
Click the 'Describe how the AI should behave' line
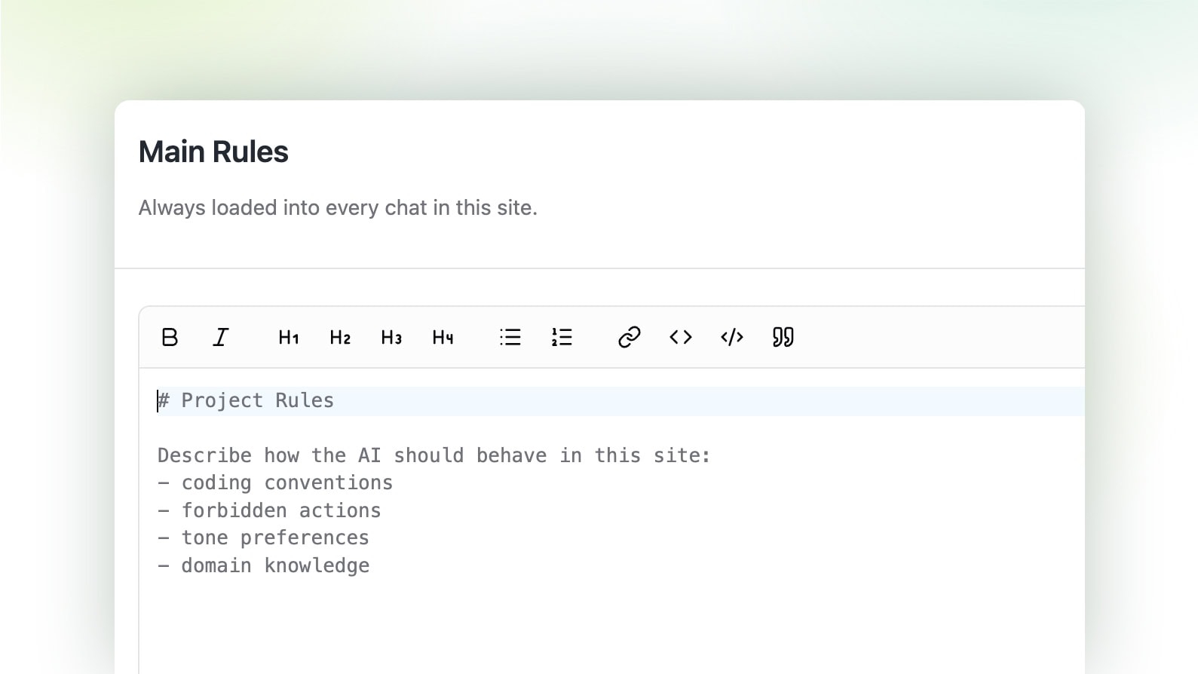click(x=434, y=455)
